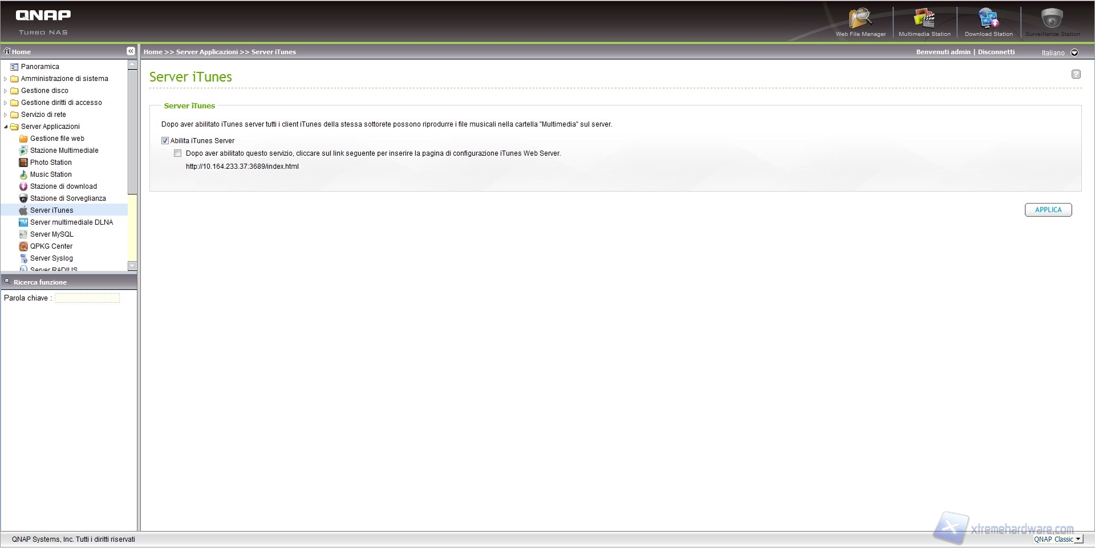
Task: Click the Parola chiave search field
Action: tap(87, 298)
